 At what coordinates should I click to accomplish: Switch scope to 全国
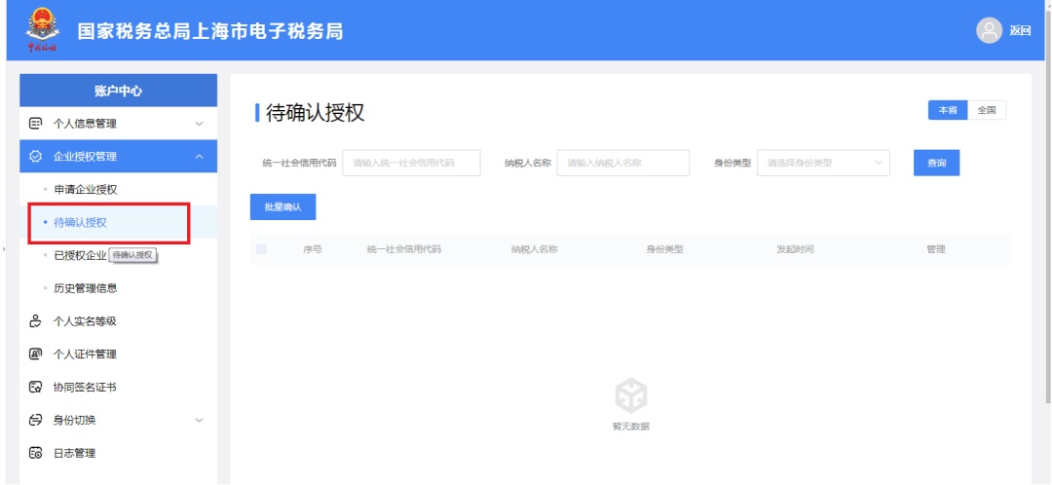click(986, 110)
